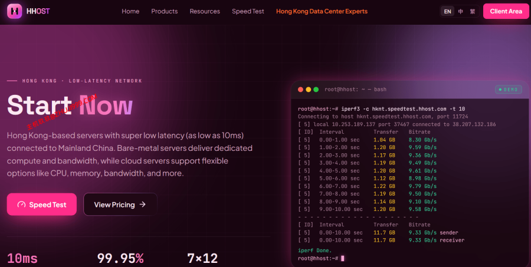Click the 1.22 GB transfer value
The height and width of the screenshot is (267, 531).
click(x=384, y=186)
